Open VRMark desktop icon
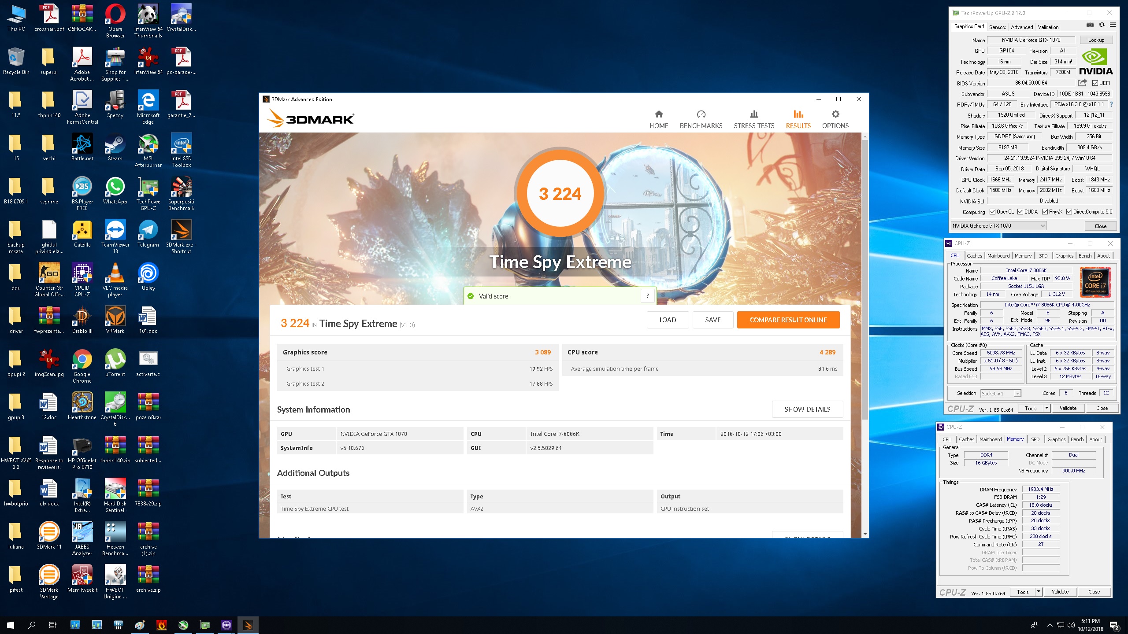Screen dimensions: 1128x634 (x=115, y=320)
